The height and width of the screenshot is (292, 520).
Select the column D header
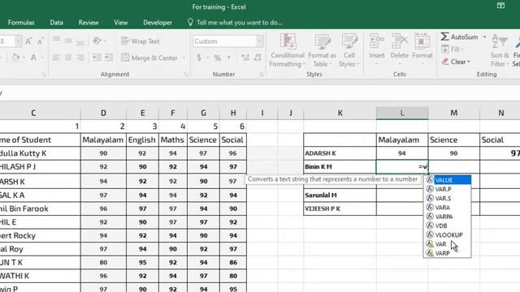[103, 113]
